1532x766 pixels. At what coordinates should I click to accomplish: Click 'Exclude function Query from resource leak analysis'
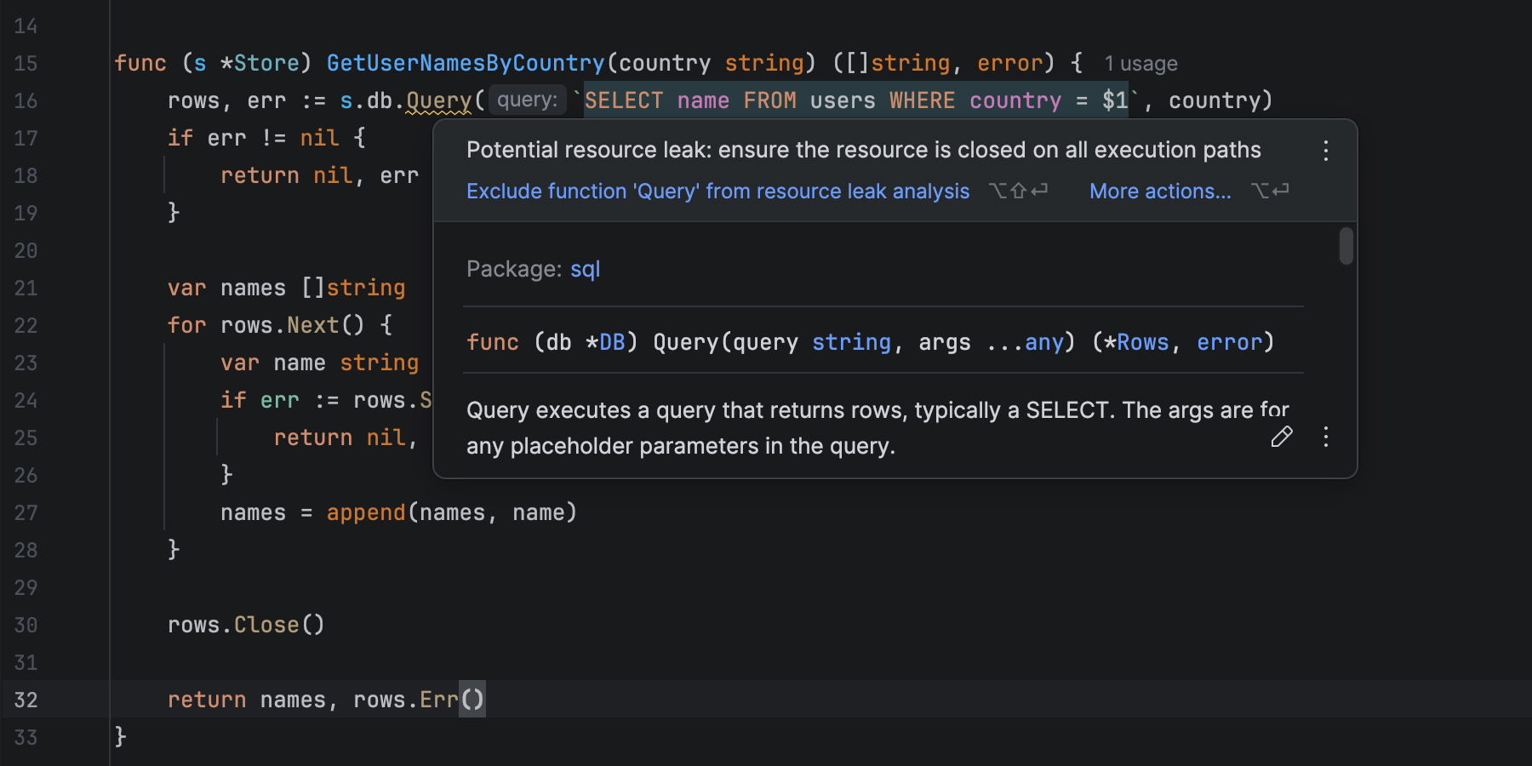(x=717, y=191)
